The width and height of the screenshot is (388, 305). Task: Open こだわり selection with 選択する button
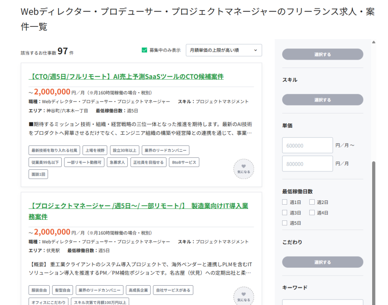click(x=322, y=262)
